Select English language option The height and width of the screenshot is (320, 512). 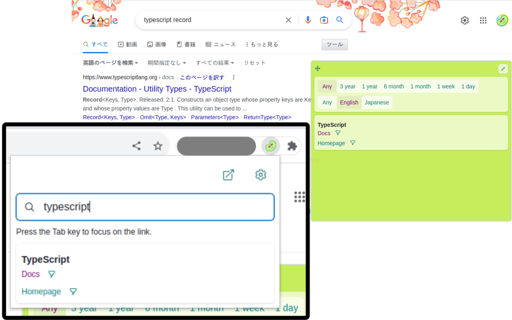349,102
